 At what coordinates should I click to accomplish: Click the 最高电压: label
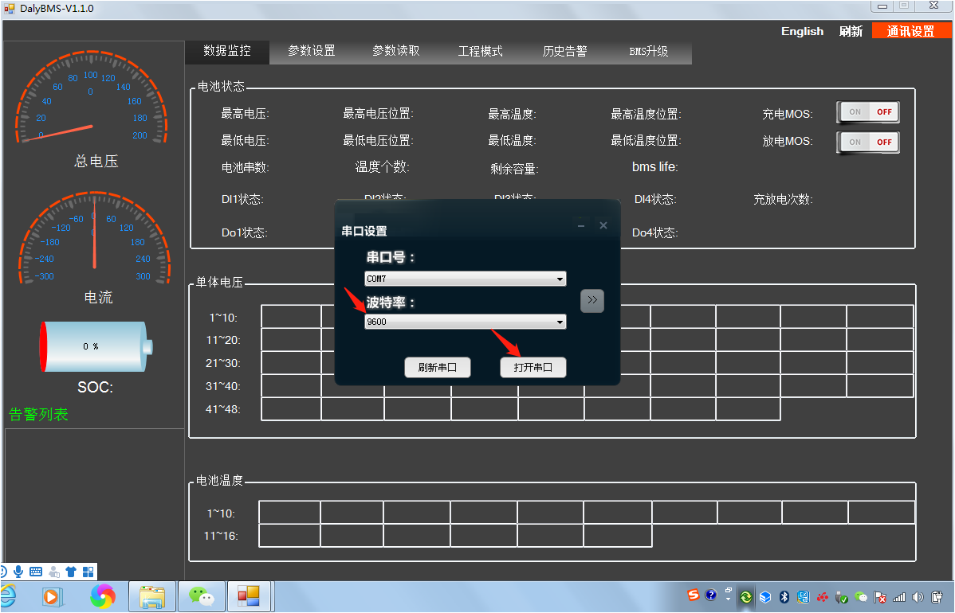[x=245, y=114]
